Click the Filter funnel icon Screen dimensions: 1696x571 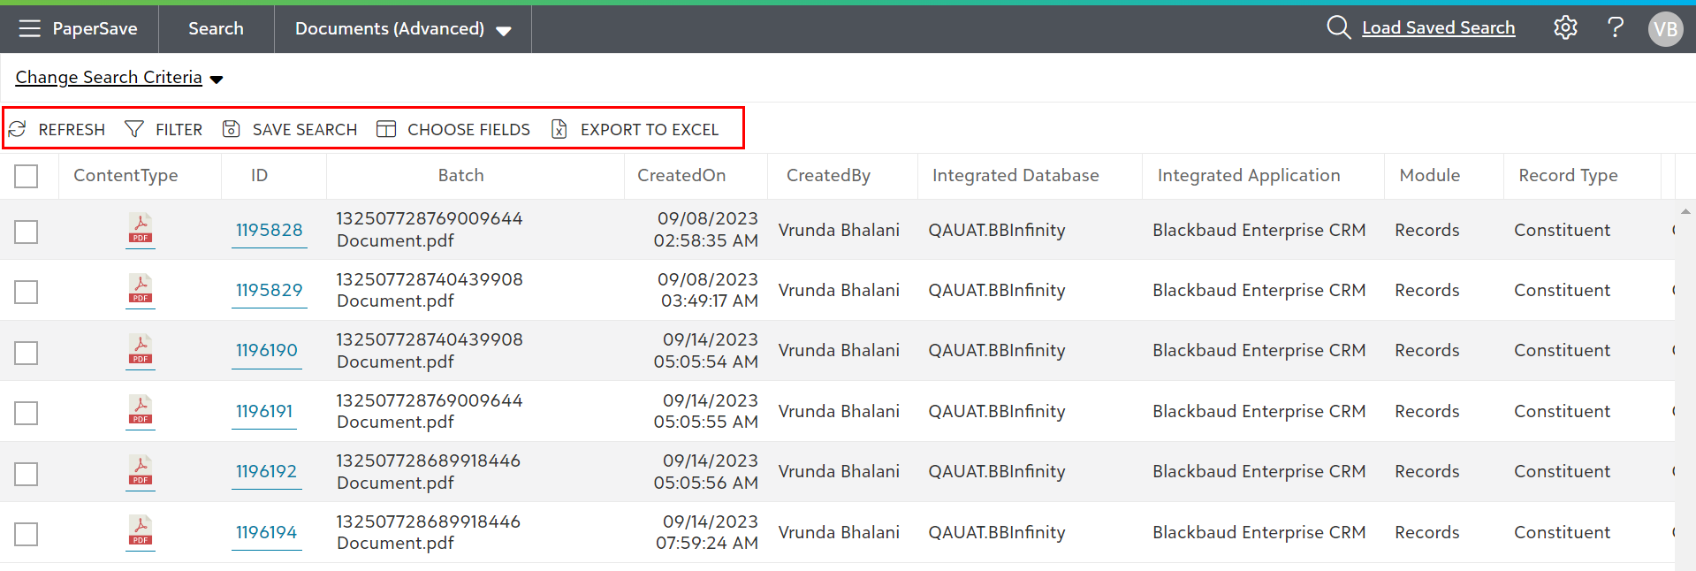coord(134,130)
